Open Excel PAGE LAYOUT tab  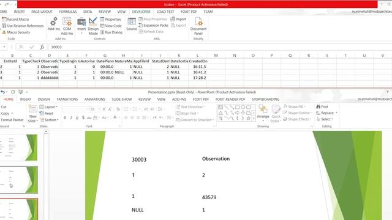(x=42, y=12)
